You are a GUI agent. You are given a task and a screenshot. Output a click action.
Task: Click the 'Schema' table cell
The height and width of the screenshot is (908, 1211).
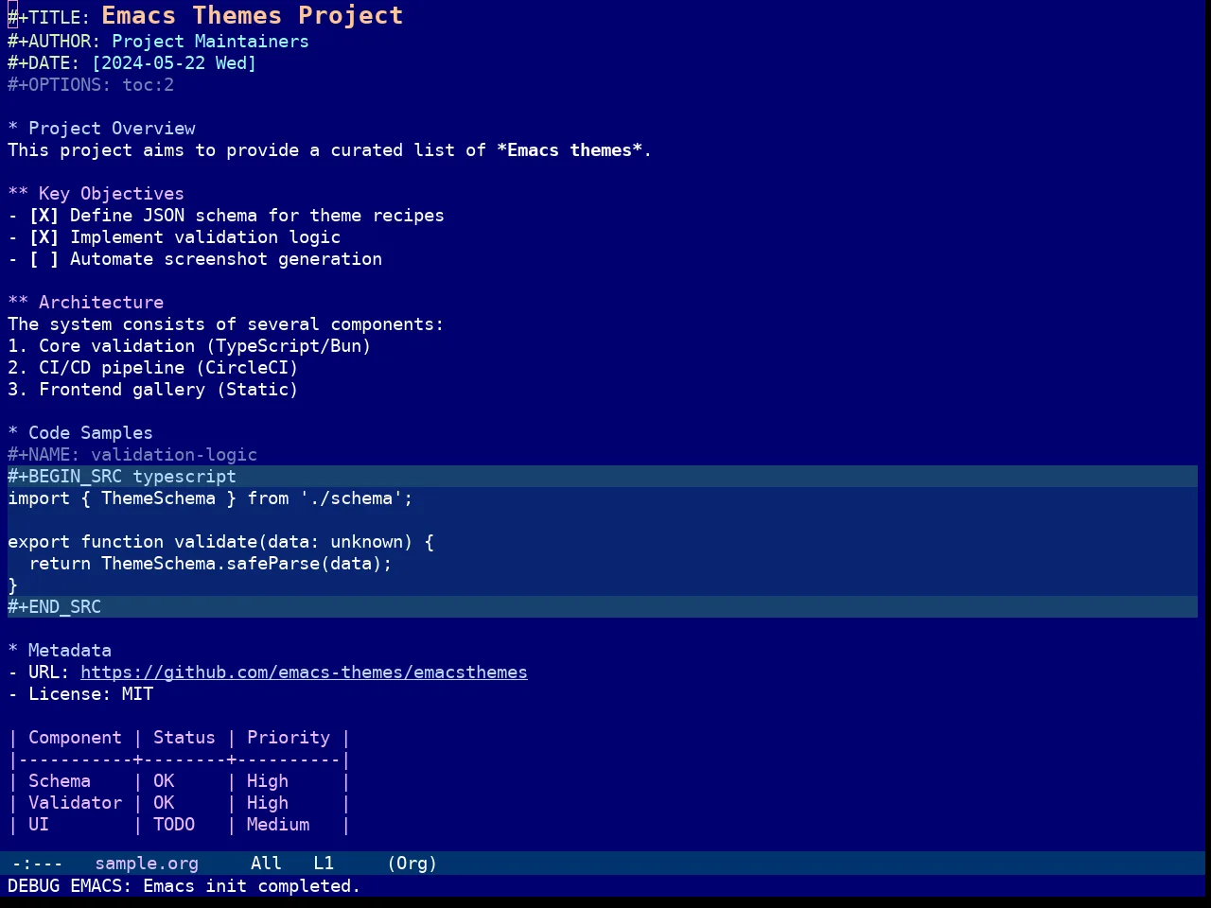tap(60, 781)
